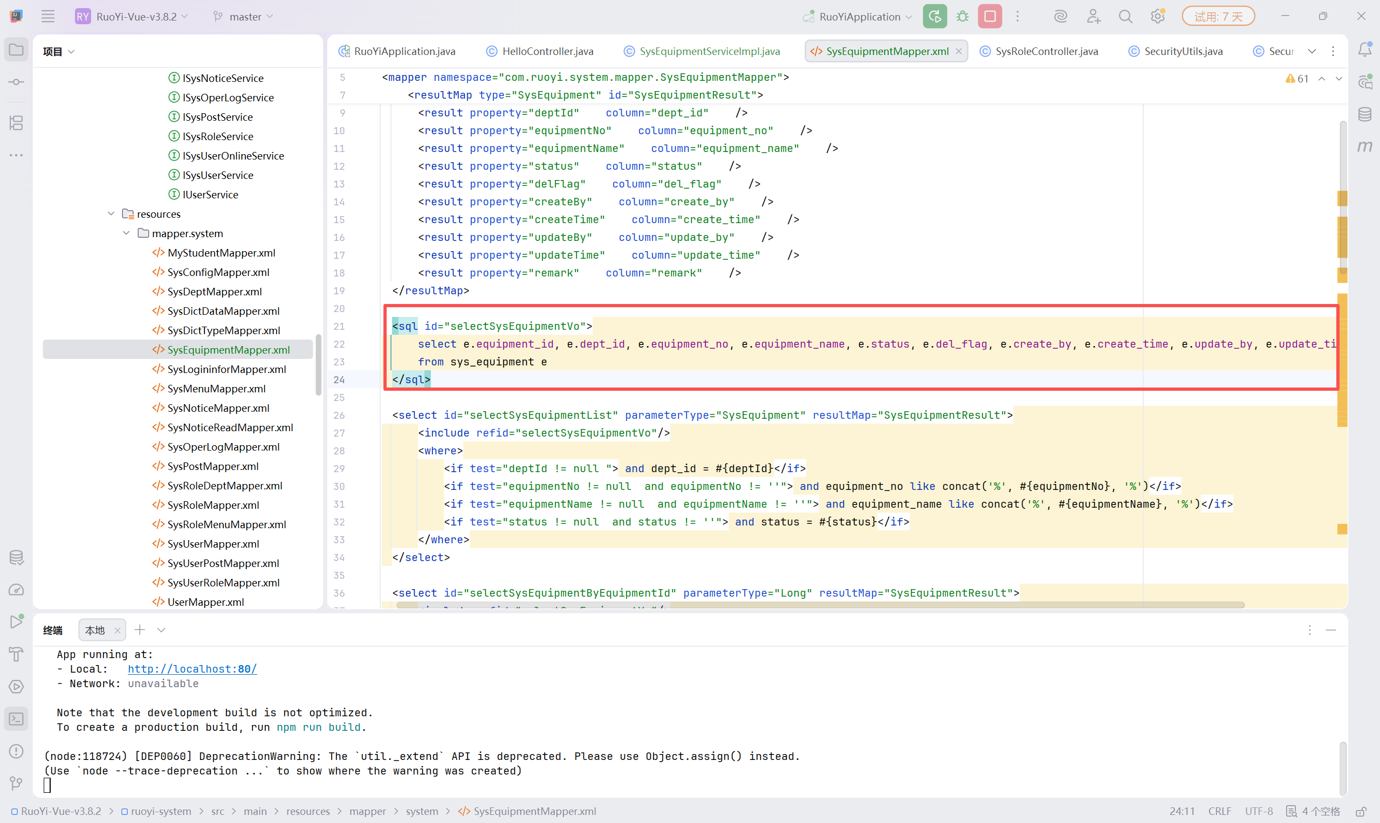Open the Commit tool window
This screenshot has height=823, width=1380.
[16, 82]
